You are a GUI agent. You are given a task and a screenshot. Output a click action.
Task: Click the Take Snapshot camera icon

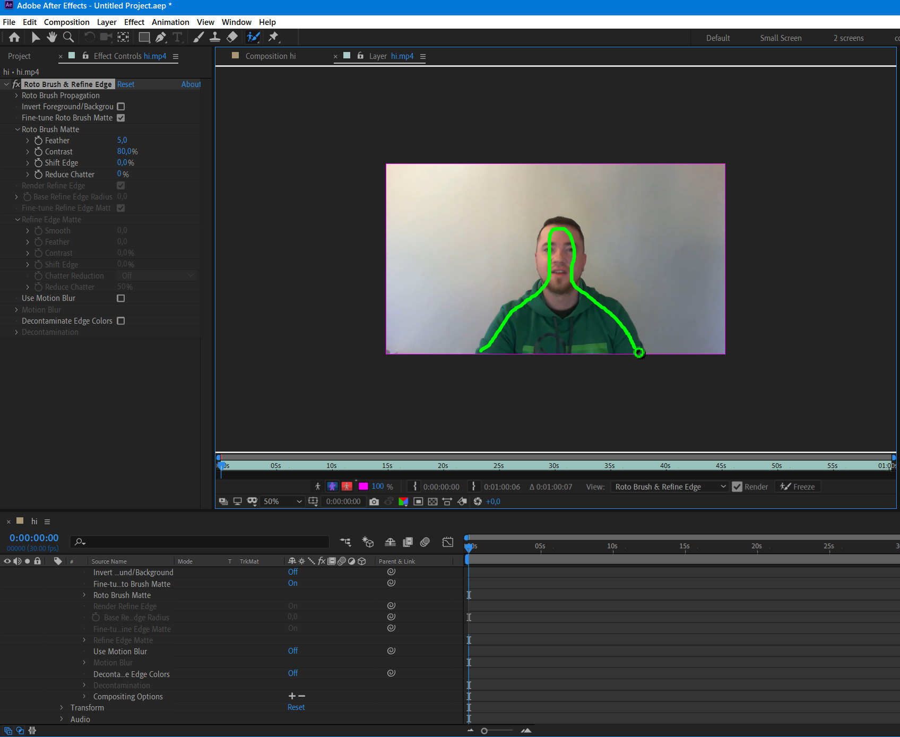pyautogui.click(x=374, y=501)
